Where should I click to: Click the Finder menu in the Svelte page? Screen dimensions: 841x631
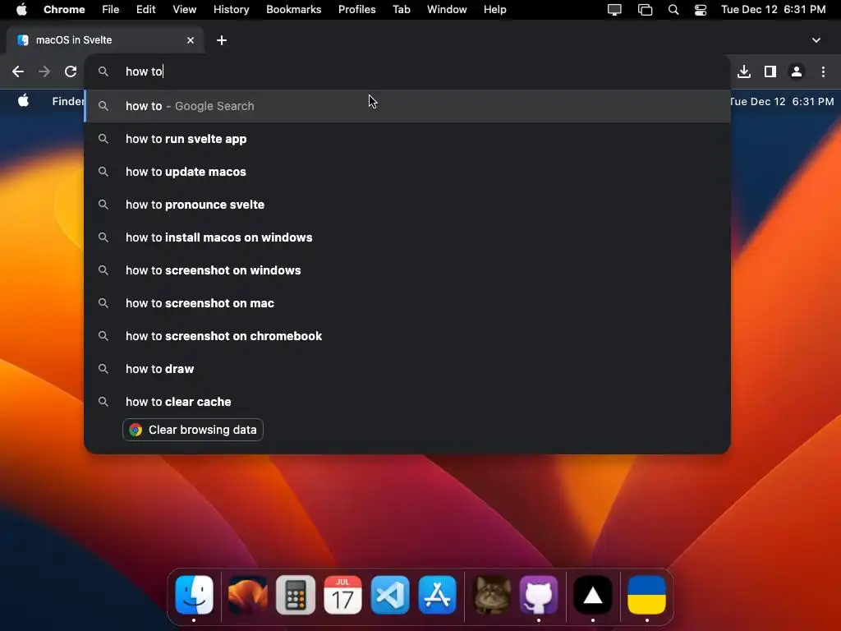[68, 101]
